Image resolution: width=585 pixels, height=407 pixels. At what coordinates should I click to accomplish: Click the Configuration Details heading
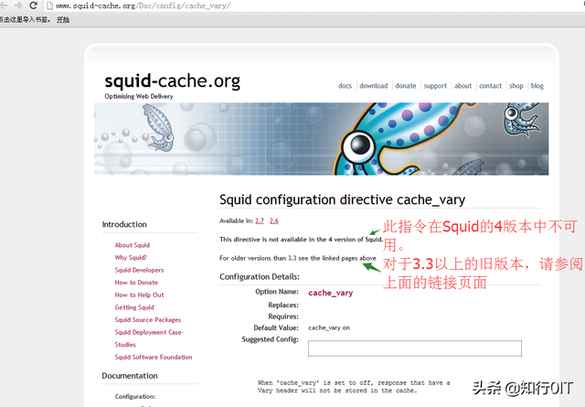click(260, 277)
